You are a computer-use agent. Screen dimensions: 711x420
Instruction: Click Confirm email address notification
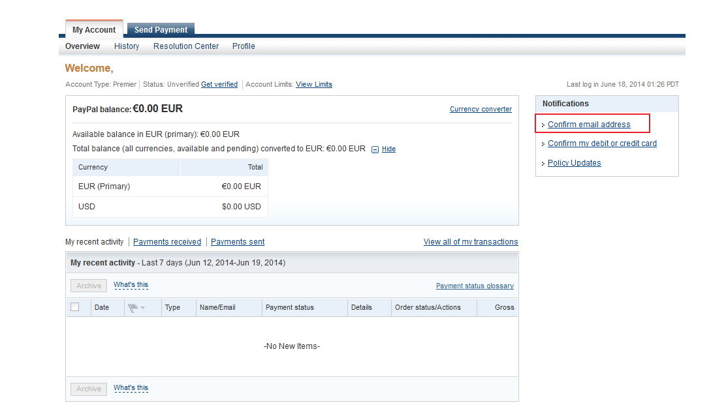(x=589, y=125)
